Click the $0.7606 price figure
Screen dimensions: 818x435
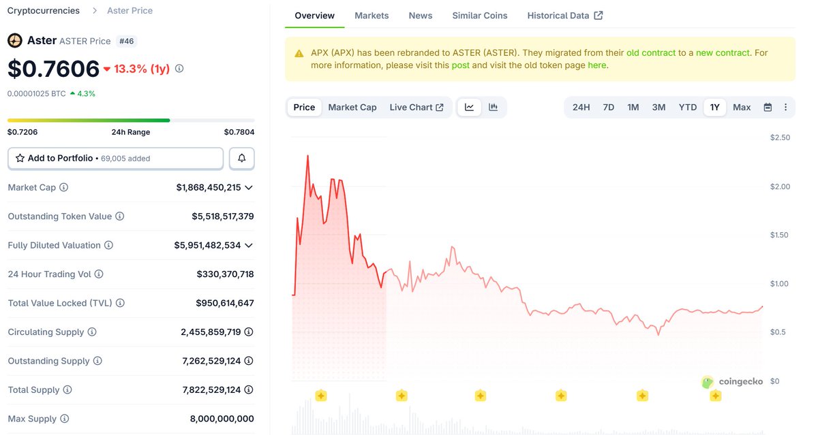point(53,69)
